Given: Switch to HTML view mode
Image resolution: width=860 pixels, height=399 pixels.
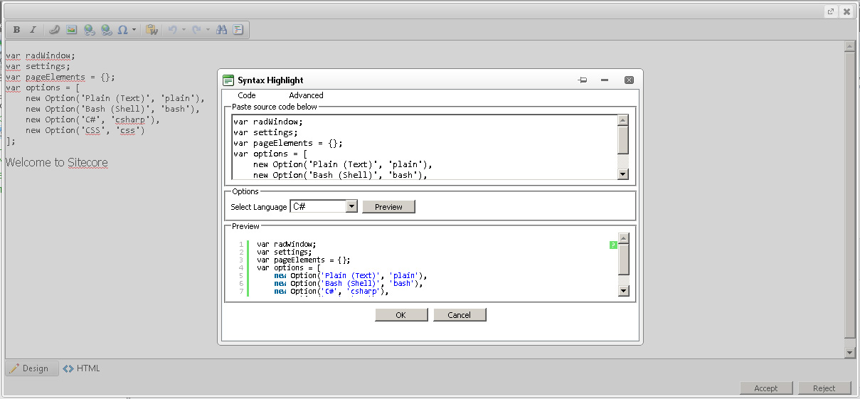Looking at the screenshot, I should pyautogui.click(x=81, y=368).
